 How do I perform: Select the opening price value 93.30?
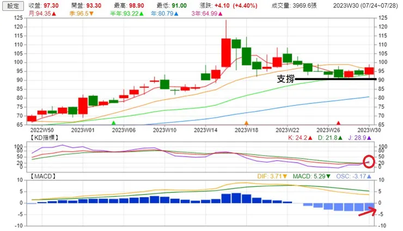coord(94,5)
